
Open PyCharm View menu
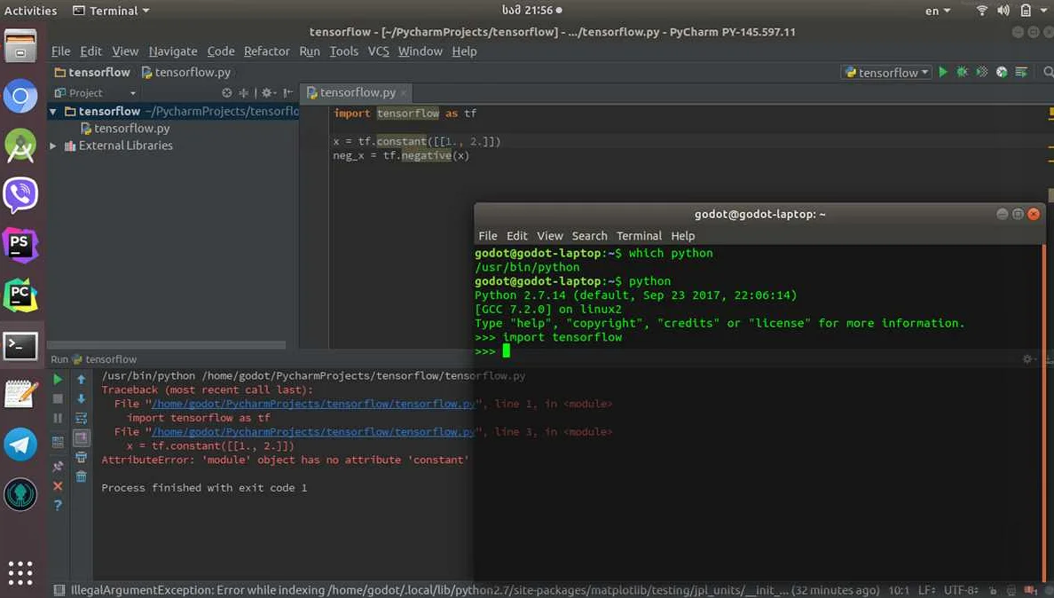pos(125,51)
